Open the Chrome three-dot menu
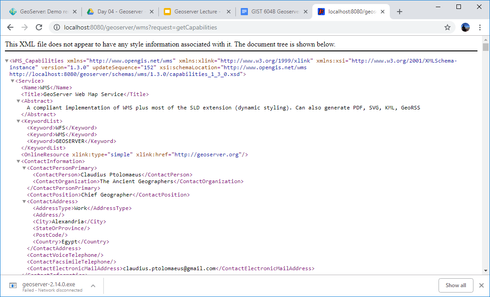The image size is (490, 297). 480,27
